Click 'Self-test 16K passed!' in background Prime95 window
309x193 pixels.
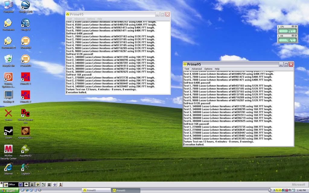click(79, 75)
